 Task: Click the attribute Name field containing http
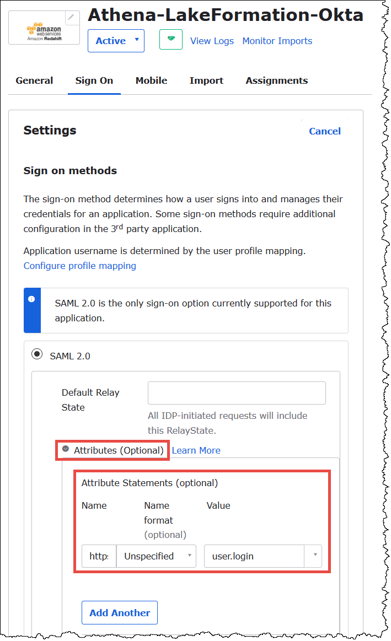click(99, 556)
